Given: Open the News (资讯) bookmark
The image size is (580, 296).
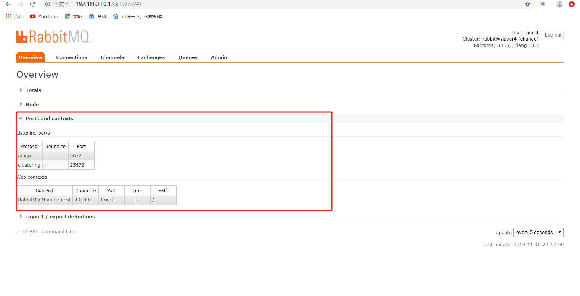Looking at the screenshot, I should coord(98,16).
